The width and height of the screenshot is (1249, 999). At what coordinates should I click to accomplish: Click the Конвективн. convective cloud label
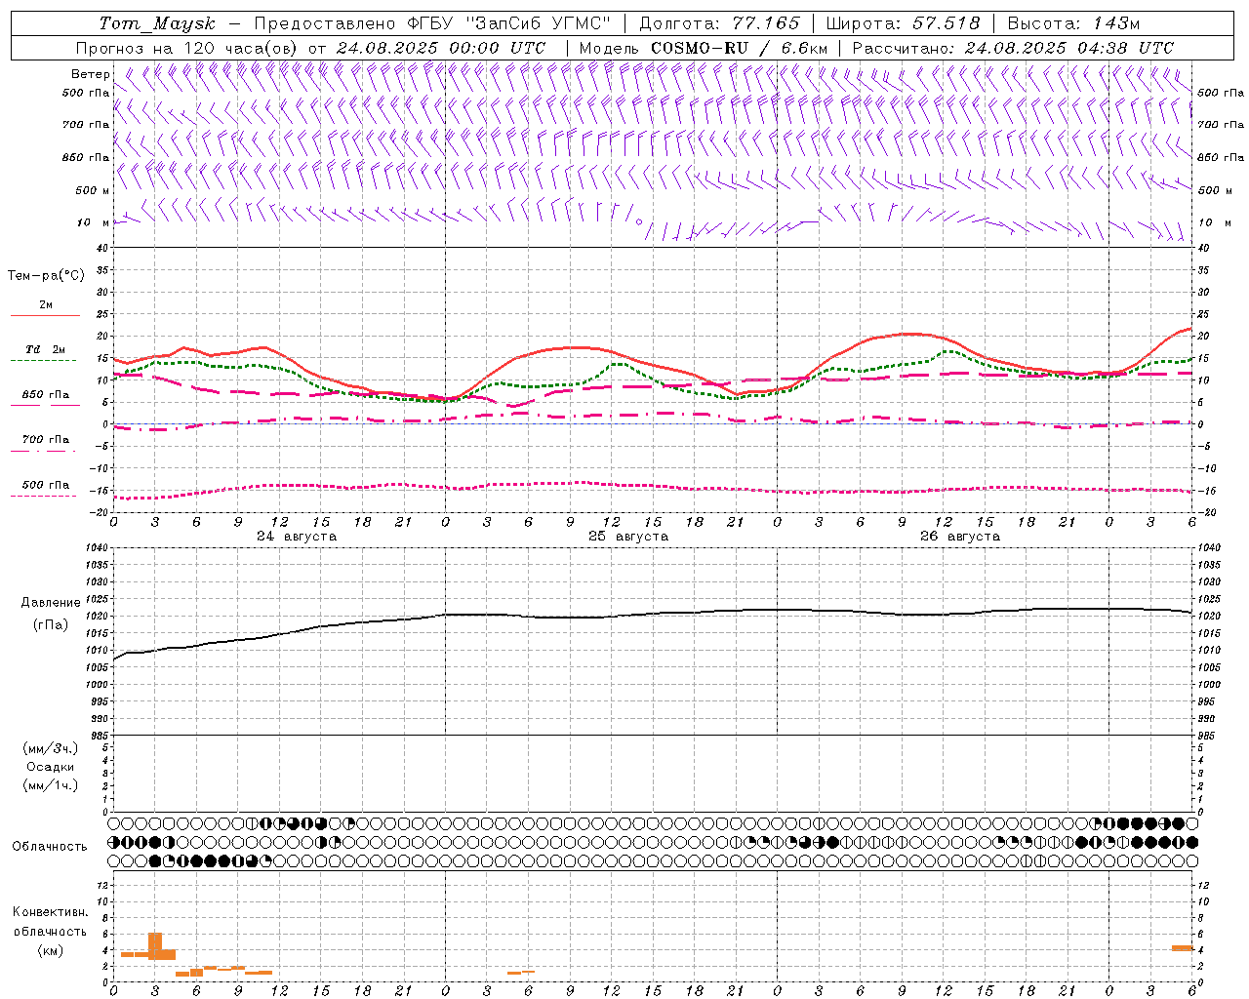pyautogui.click(x=51, y=912)
